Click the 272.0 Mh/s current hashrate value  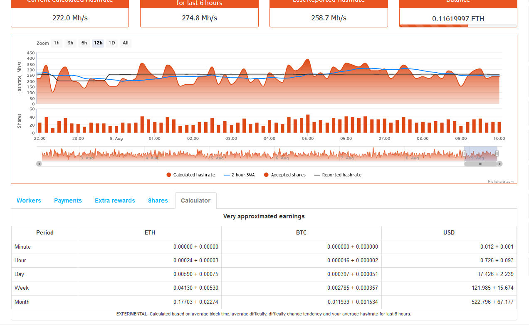70,18
